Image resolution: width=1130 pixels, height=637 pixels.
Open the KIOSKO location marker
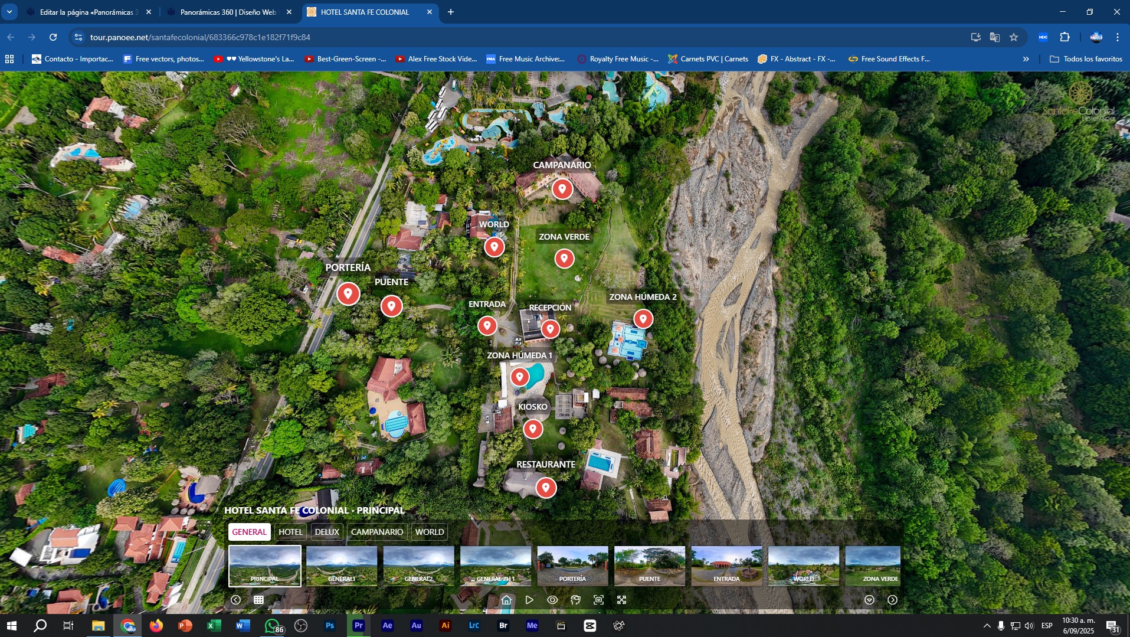[x=533, y=429]
